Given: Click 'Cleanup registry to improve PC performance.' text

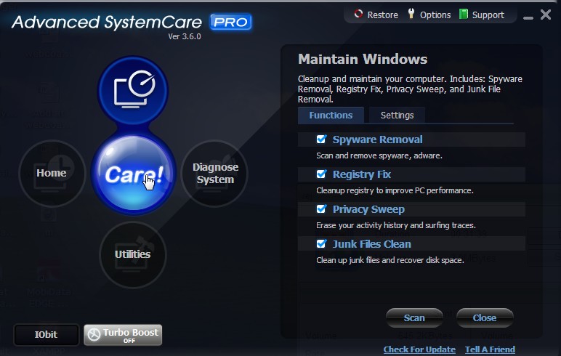Looking at the screenshot, I should pyautogui.click(x=395, y=190).
